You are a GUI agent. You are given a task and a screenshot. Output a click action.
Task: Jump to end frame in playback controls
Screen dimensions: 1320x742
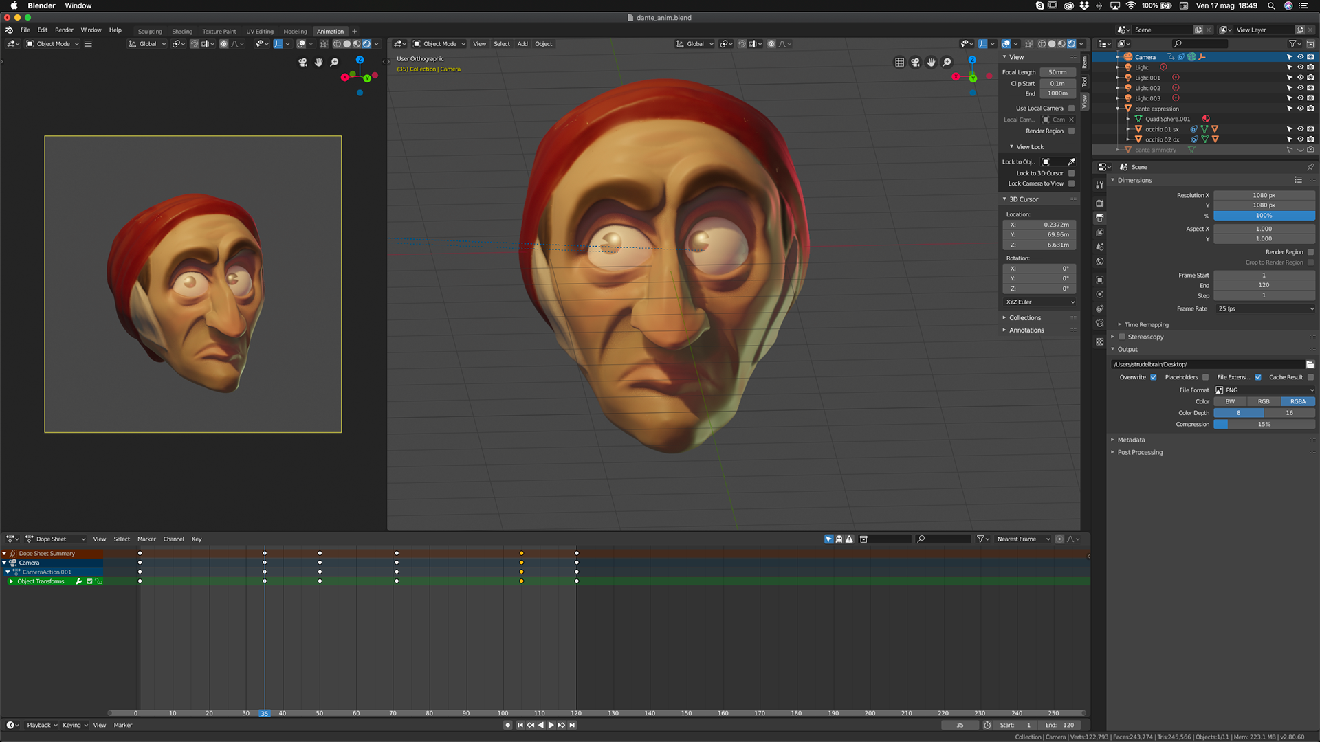coord(572,726)
